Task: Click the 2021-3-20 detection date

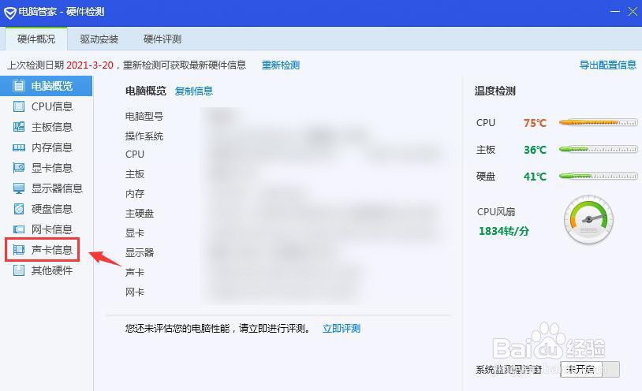Action: 90,65
